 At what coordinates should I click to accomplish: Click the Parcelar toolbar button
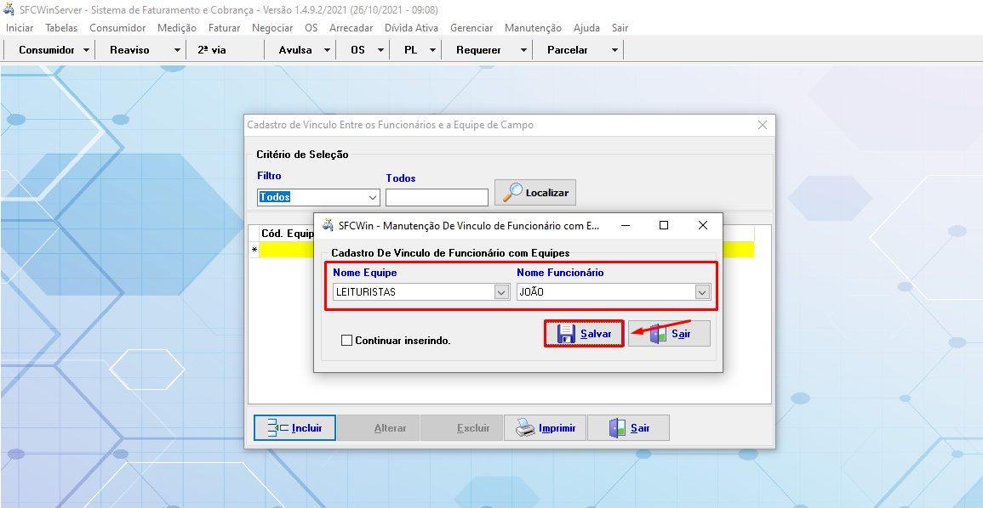pos(568,50)
